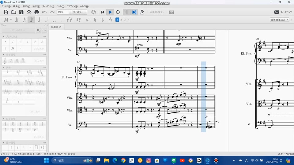This screenshot has height=165, width=294.
Task: Save the score with the floppy disk icon
Action: pos(21,12)
